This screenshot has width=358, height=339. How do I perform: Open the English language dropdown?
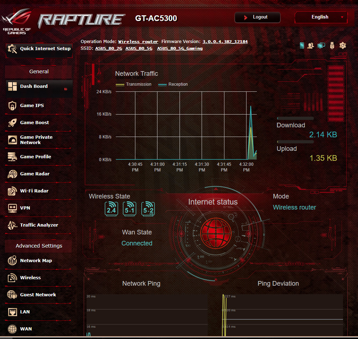(x=321, y=17)
